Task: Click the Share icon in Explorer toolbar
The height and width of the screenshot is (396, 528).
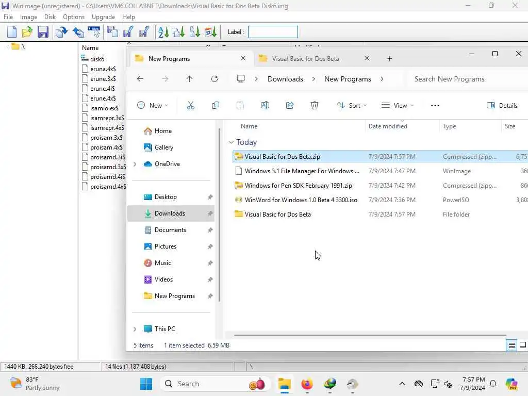Action: (x=290, y=105)
